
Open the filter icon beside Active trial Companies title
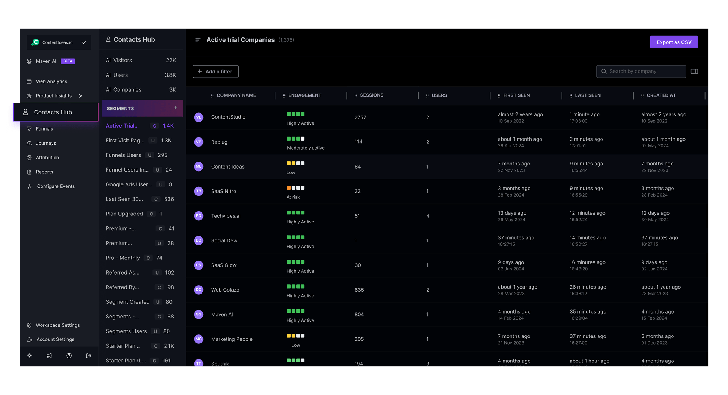pyautogui.click(x=198, y=40)
